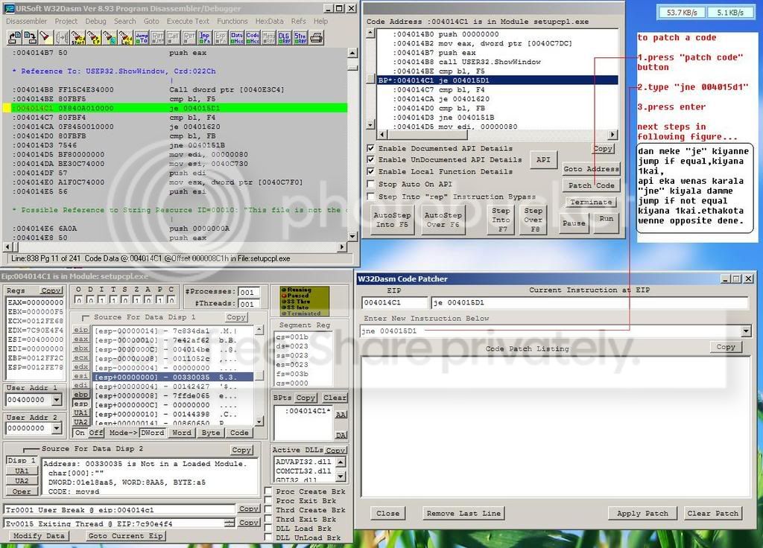Click the Patch Code button

[591, 185]
